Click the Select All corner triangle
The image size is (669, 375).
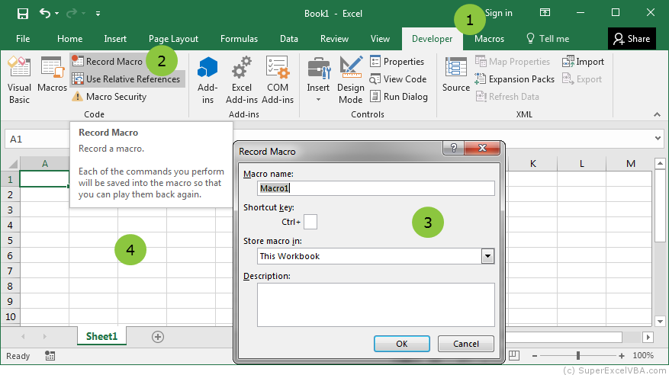[13, 164]
